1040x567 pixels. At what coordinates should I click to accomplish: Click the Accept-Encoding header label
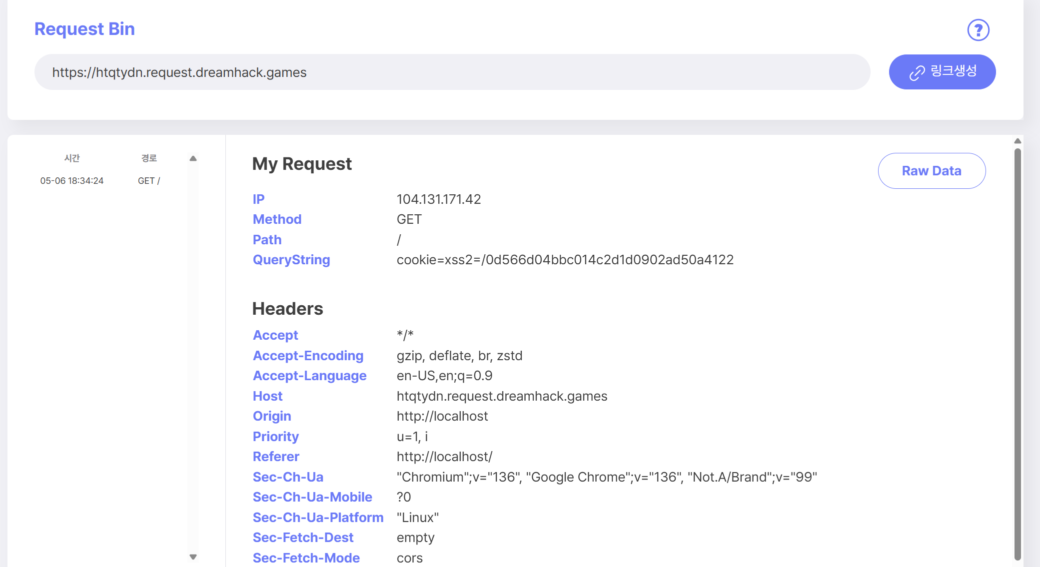[x=308, y=356]
